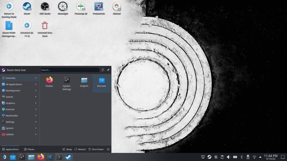Show more leave options button
The width and height of the screenshot is (287, 161).
(x=108, y=149)
